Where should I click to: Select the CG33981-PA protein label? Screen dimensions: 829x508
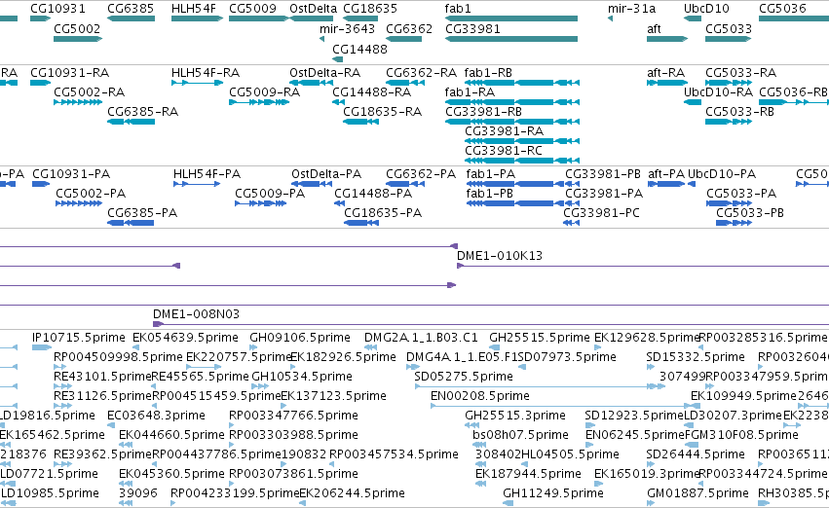[x=604, y=194]
